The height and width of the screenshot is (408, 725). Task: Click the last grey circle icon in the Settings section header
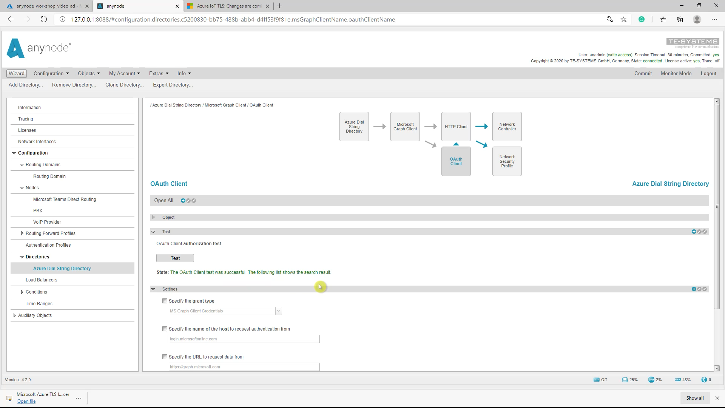pyautogui.click(x=705, y=289)
